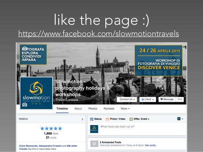Click the five-star rating
The image size is (203, 152).
[51, 129]
